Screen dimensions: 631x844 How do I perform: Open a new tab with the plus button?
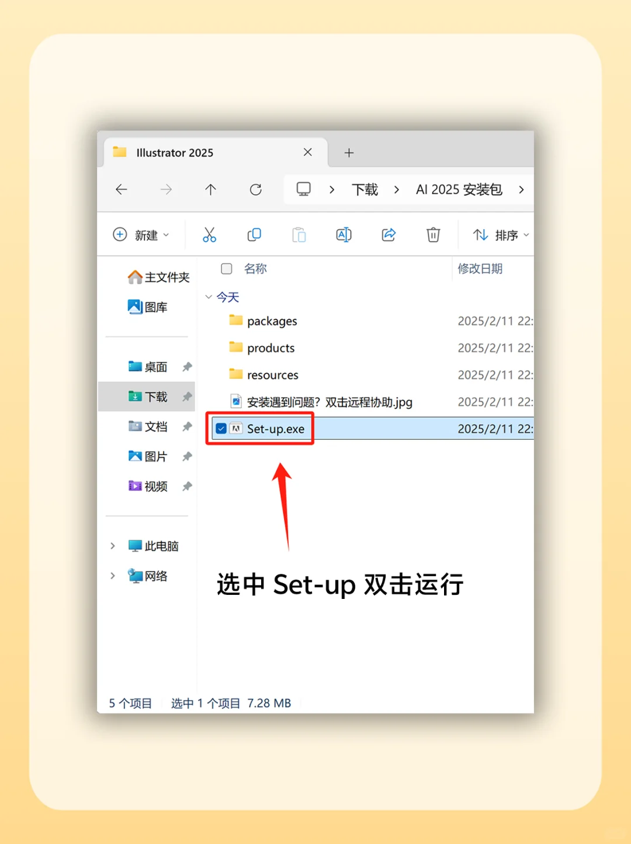coord(349,153)
